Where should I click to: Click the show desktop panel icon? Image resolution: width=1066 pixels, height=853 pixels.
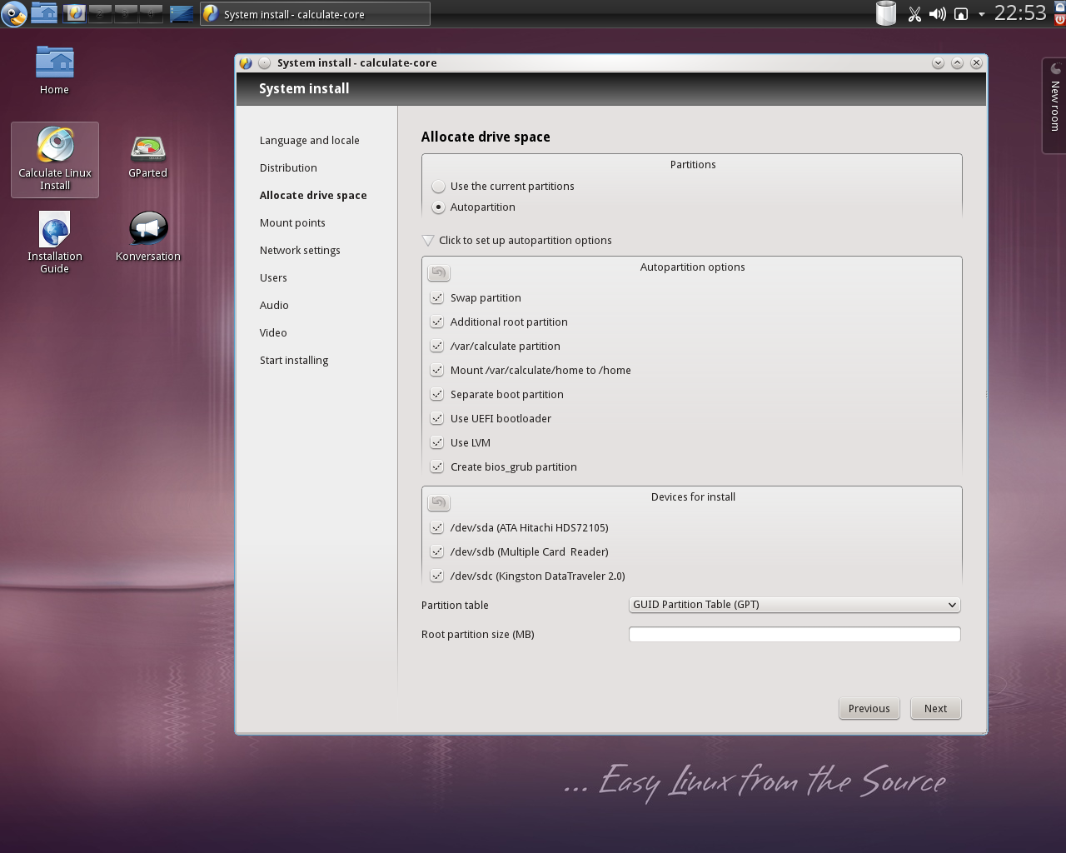[182, 13]
